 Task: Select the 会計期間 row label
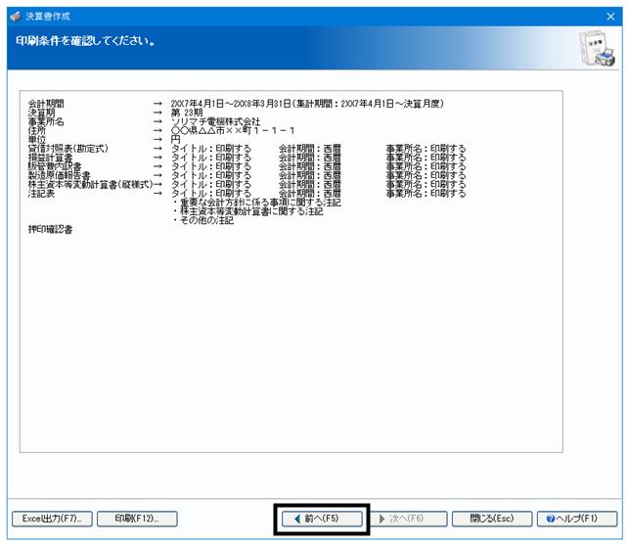click(x=46, y=104)
